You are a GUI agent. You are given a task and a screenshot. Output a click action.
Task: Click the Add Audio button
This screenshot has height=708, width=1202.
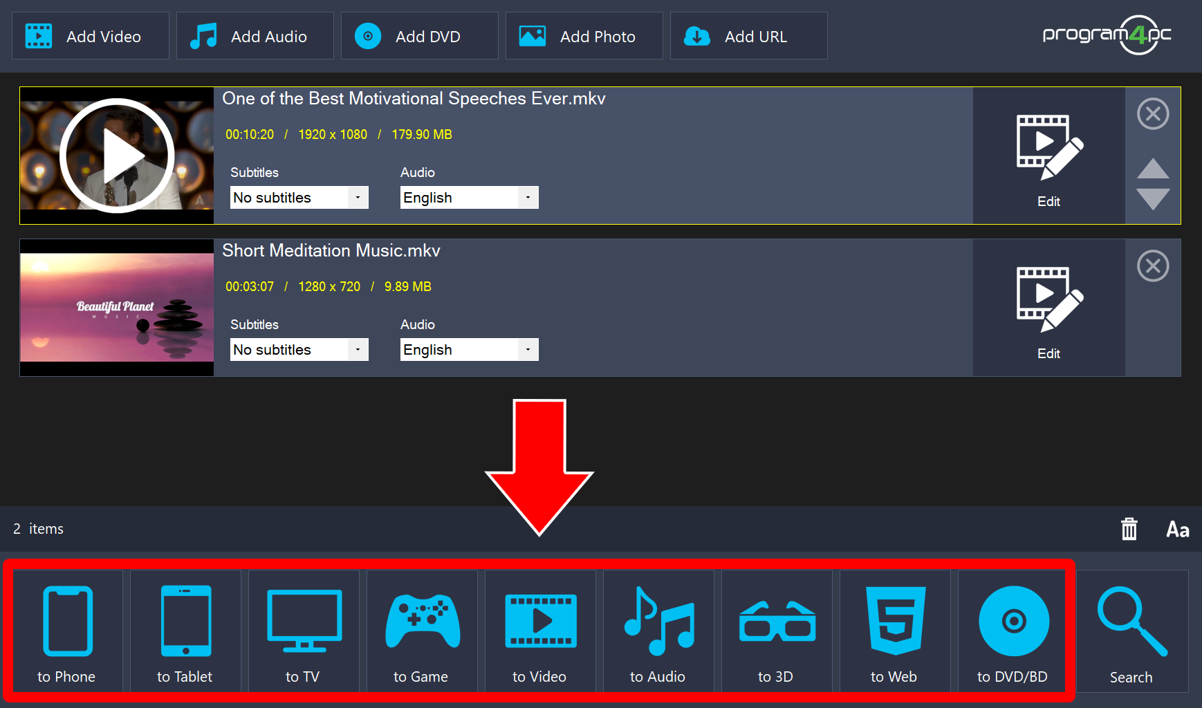click(x=255, y=36)
